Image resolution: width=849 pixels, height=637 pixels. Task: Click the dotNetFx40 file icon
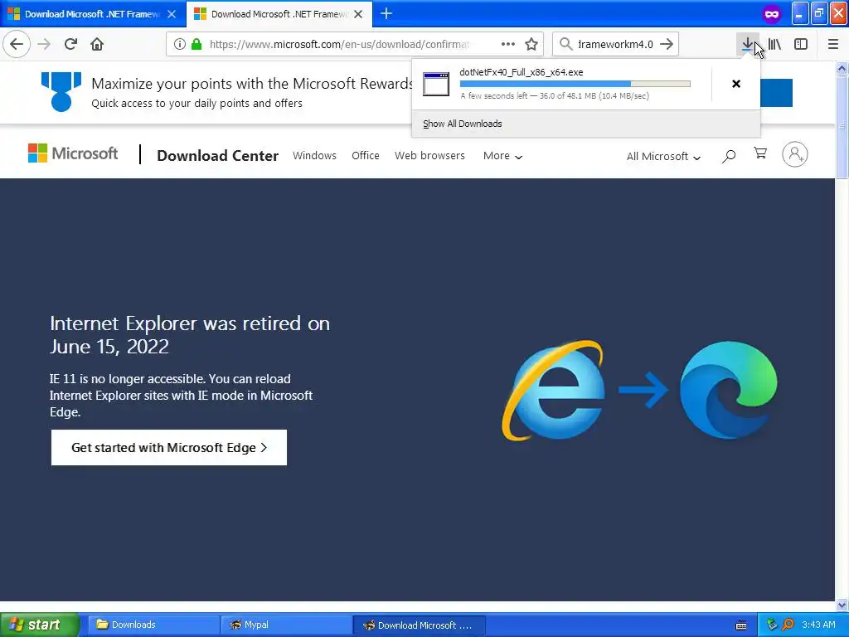coord(436,84)
